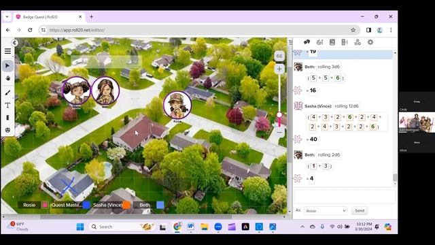Click the map horizontal scrollbar
The width and height of the screenshot is (435, 245).
tap(136, 217)
